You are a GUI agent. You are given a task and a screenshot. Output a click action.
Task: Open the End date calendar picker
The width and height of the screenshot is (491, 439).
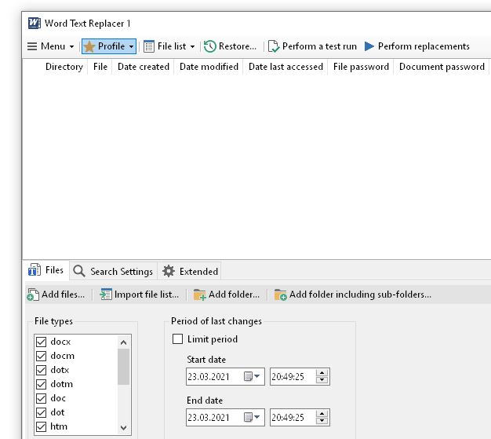(252, 417)
